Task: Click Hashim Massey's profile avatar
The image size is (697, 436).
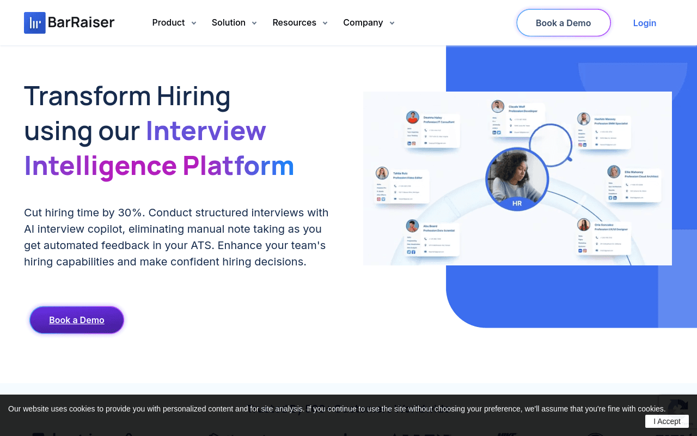Action: [x=584, y=119]
